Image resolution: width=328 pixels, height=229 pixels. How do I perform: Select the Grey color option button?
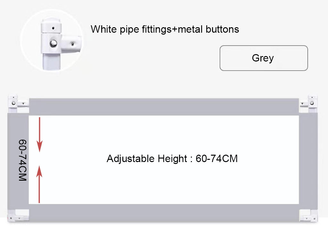263,58
